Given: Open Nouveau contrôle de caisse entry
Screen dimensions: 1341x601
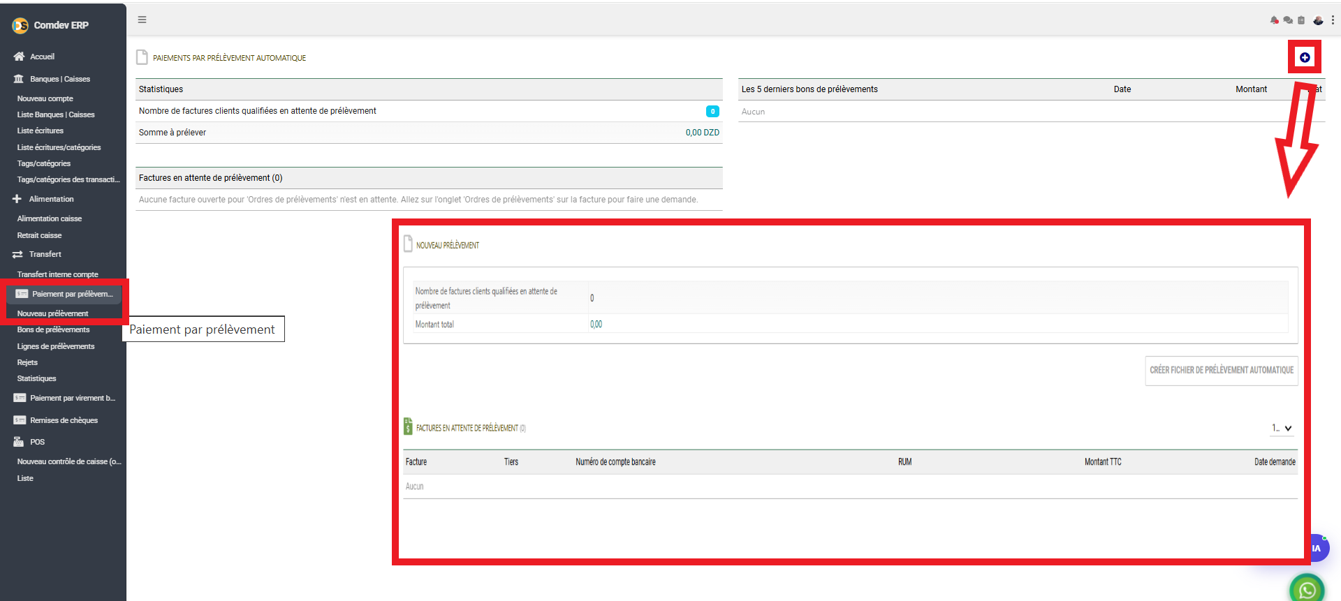Looking at the screenshot, I should tap(69, 461).
